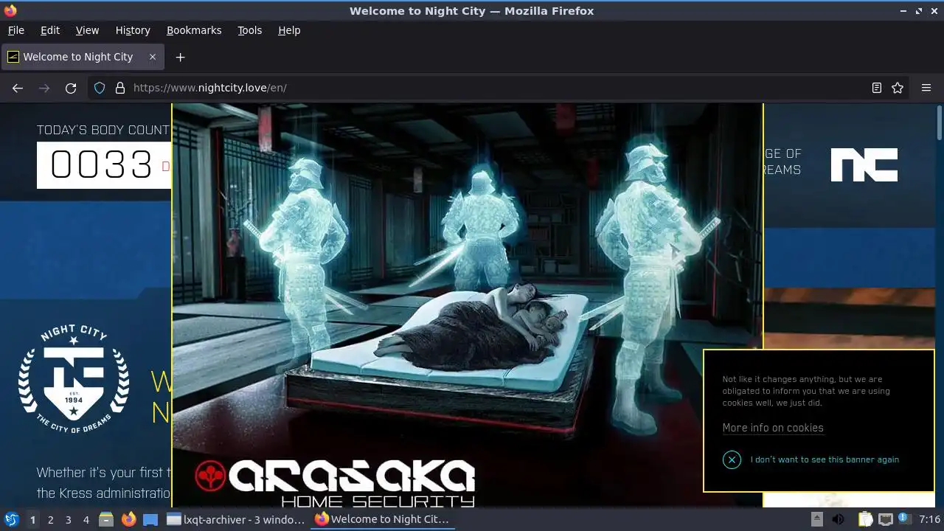Screen dimensions: 944x531
Task: Click the network status tray icon
Action: point(885,519)
